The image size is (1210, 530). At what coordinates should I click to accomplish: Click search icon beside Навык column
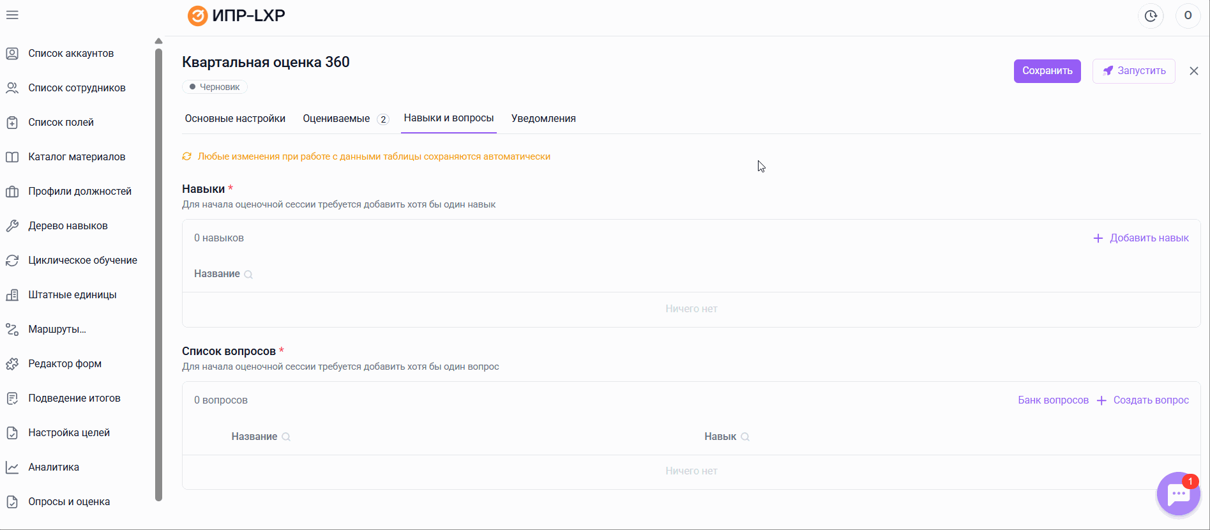745,437
